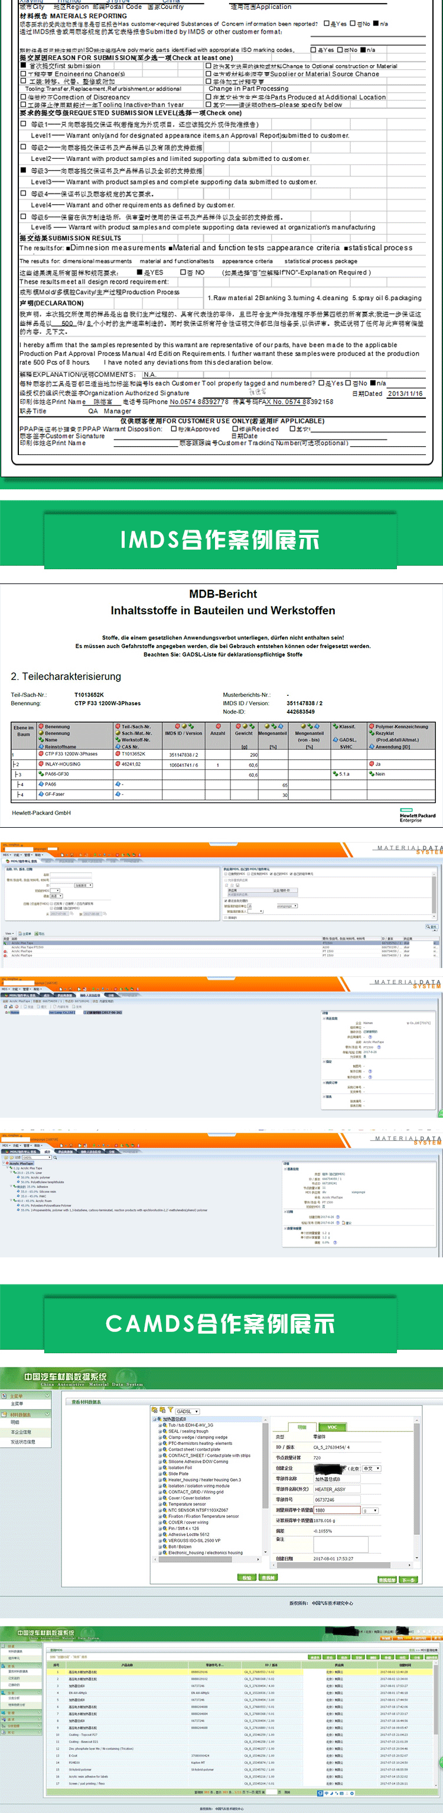Viewport: 443px width, 1813px height.
Task: Toggle the Level 3 submission checkbox
Action: pos(23,170)
